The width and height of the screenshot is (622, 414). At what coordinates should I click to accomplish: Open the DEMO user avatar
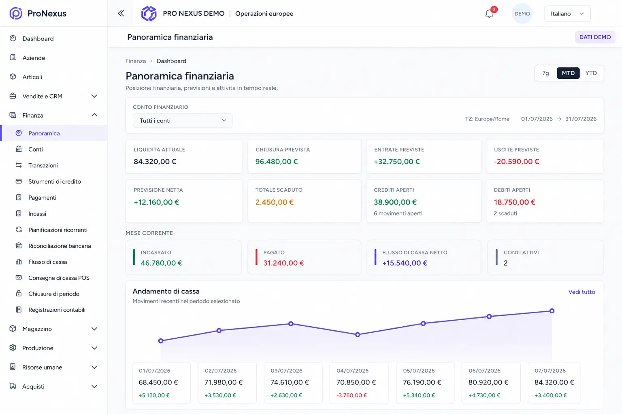[522, 14]
